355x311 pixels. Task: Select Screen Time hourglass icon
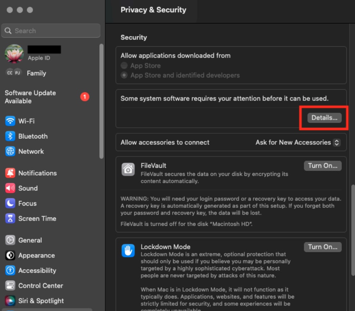[10, 218]
